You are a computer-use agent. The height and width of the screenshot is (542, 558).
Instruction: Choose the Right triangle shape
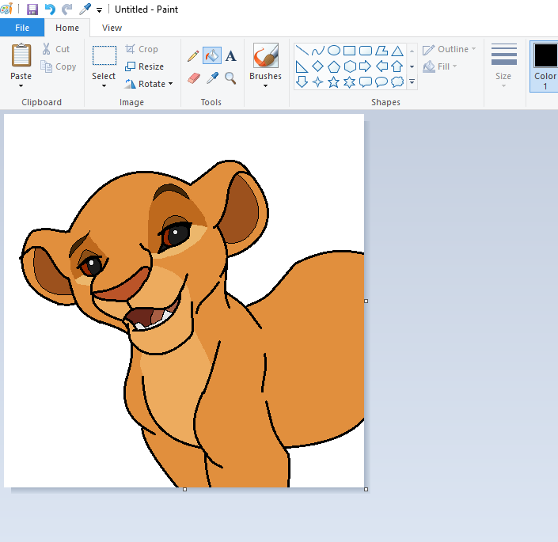(x=302, y=66)
